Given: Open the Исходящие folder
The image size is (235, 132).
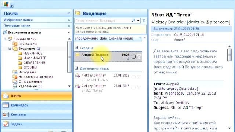Looking at the screenshot, I should [27, 72].
